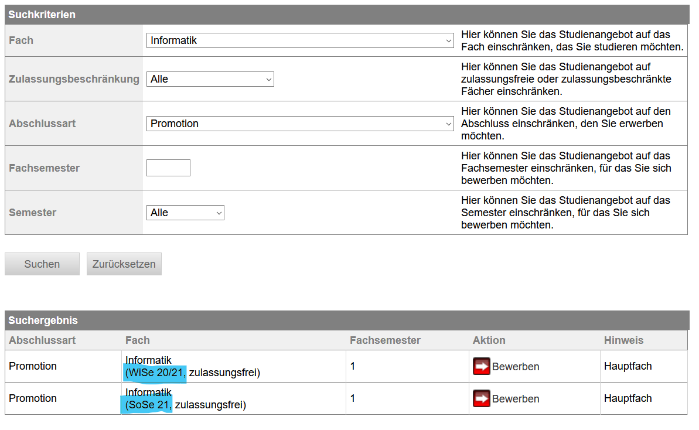Viewport: 699px width, 430px height.
Task: Click the Hinweis column header
Action: (623, 340)
